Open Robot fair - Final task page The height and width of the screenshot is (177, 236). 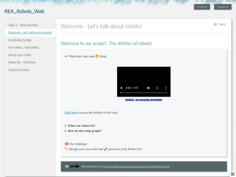pyautogui.click(x=22, y=62)
